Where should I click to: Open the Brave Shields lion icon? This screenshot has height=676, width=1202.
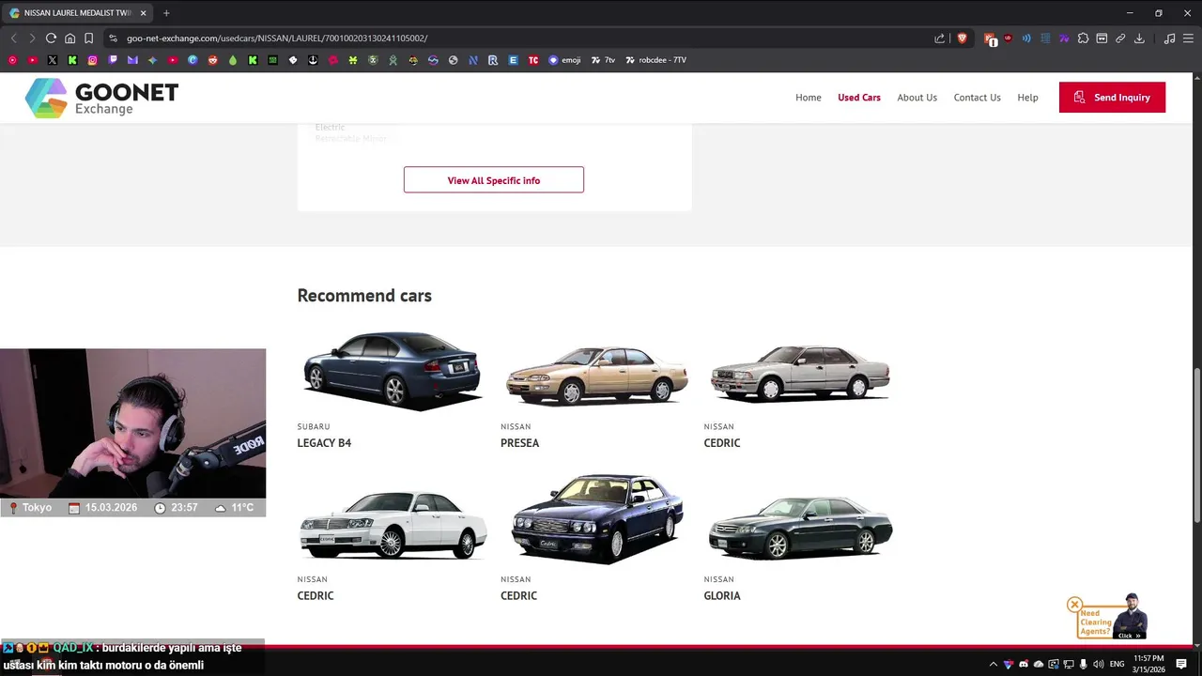pos(962,38)
